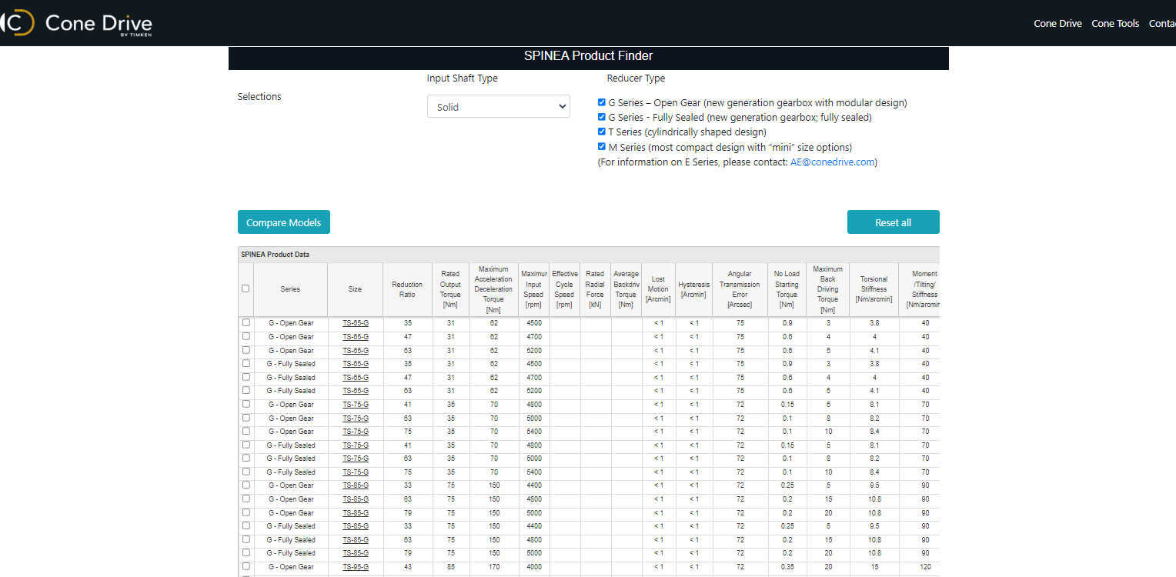Image resolution: width=1176 pixels, height=577 pixels.
Task: Select G - Open Gear TS-65-G ratio 35 row checkbox
Action: pos(246,322)
